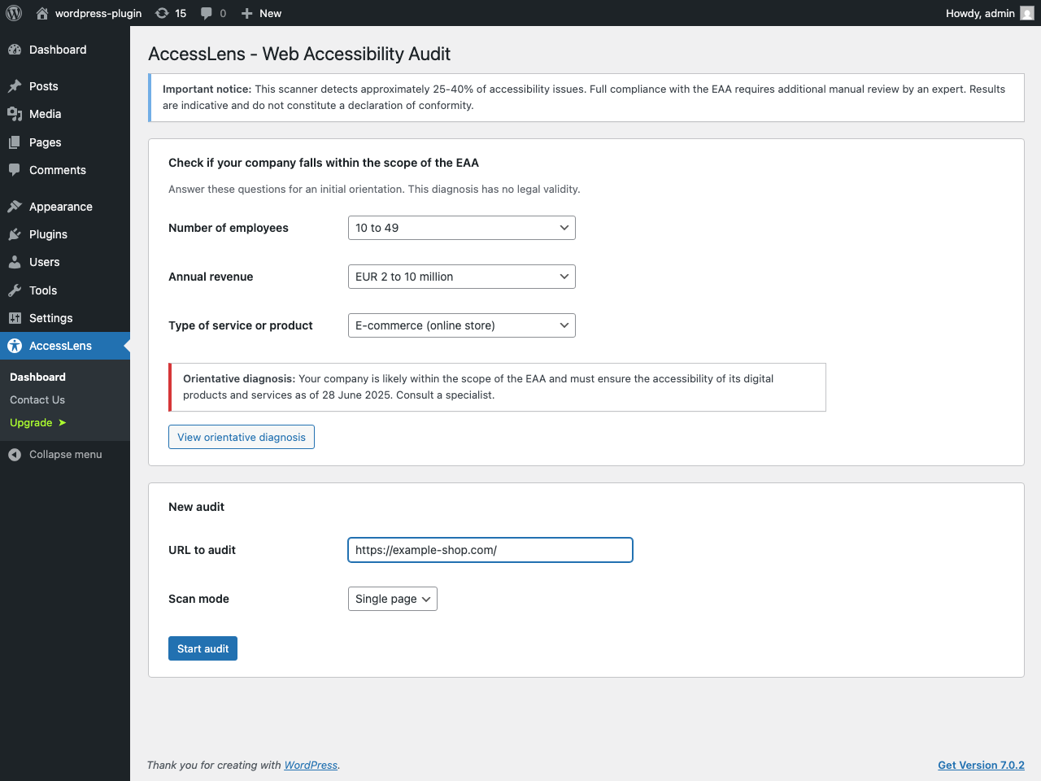Open the Annual revenue dropdown

[461, 277]
